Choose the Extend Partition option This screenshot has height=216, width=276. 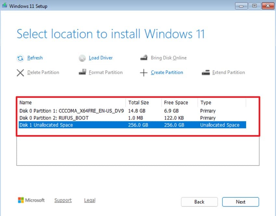(229, 72)
